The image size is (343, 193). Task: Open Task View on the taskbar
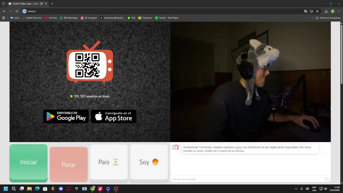click(22, 189)
